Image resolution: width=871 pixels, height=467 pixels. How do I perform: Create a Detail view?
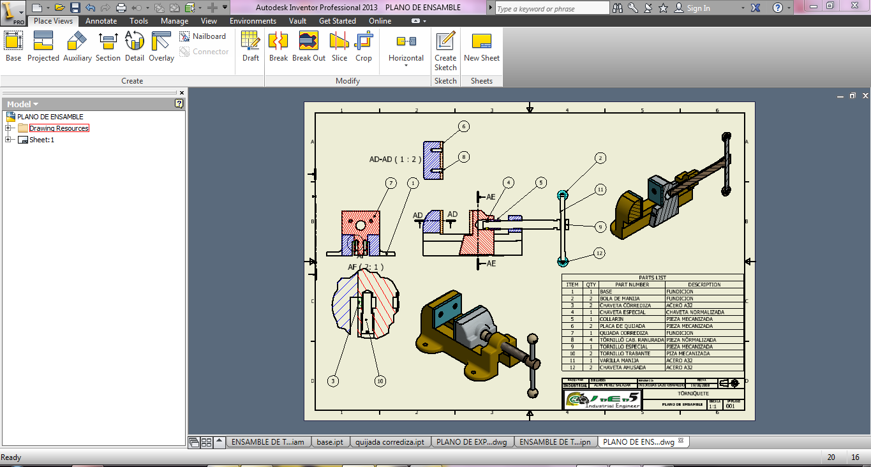pyautogui.click(x=134, y=46)
